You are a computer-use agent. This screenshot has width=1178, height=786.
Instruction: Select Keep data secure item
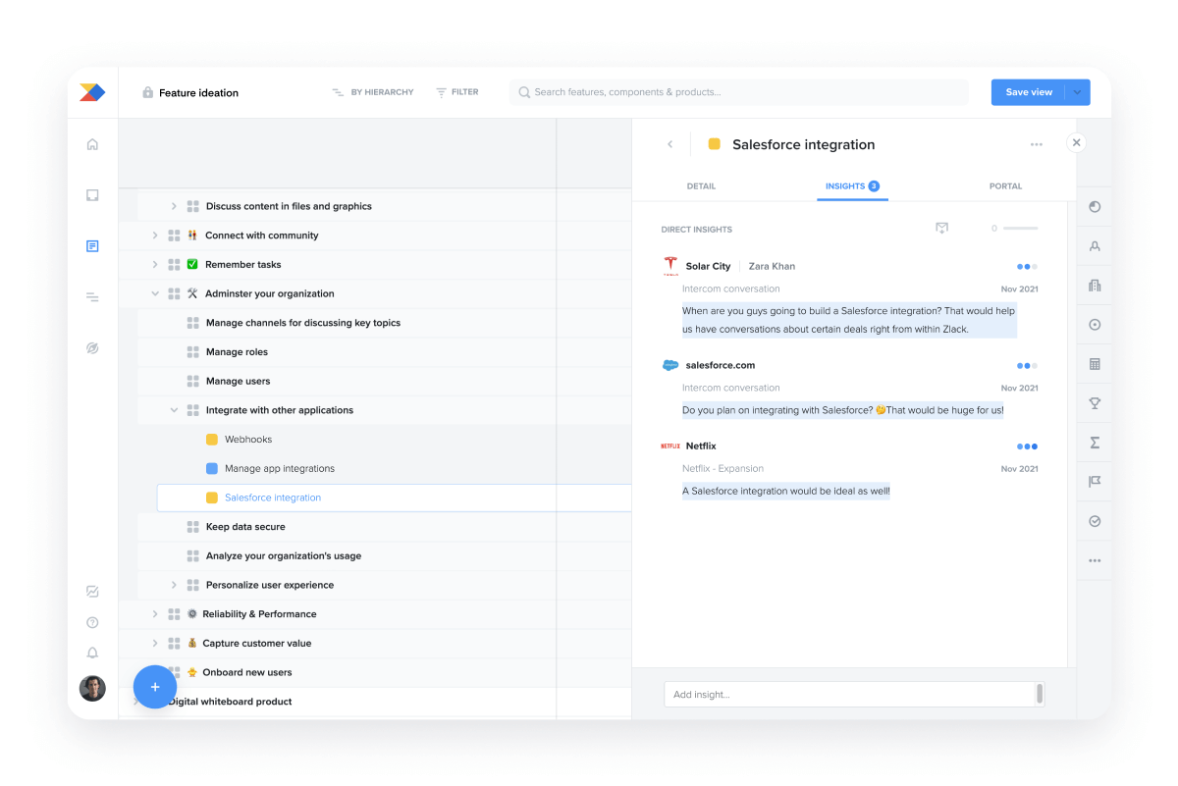coord(245,527)
